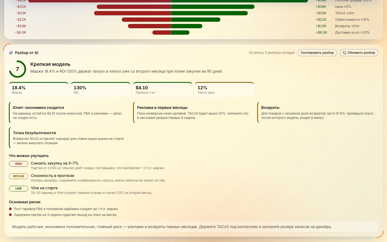
Task: Open the Возвраты insight card
Action: 318,112
